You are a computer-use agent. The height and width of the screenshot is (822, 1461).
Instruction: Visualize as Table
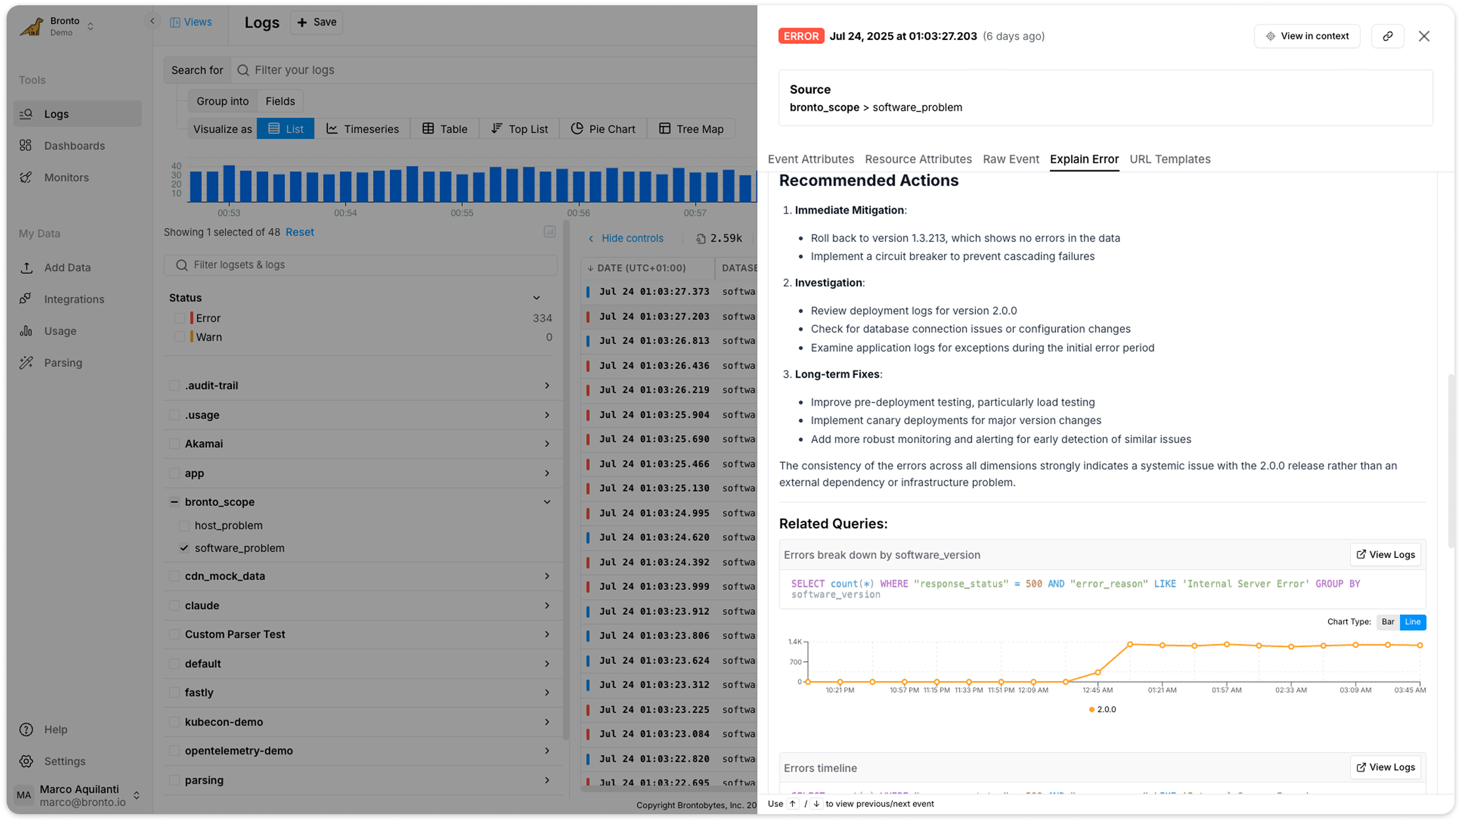tap(444, 129)
